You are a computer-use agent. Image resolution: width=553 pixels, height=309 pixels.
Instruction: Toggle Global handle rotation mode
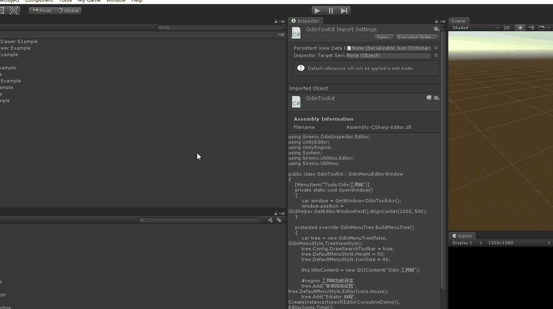coord(69,11)
